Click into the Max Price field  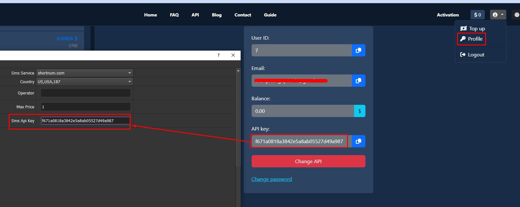tap(86, 107)
